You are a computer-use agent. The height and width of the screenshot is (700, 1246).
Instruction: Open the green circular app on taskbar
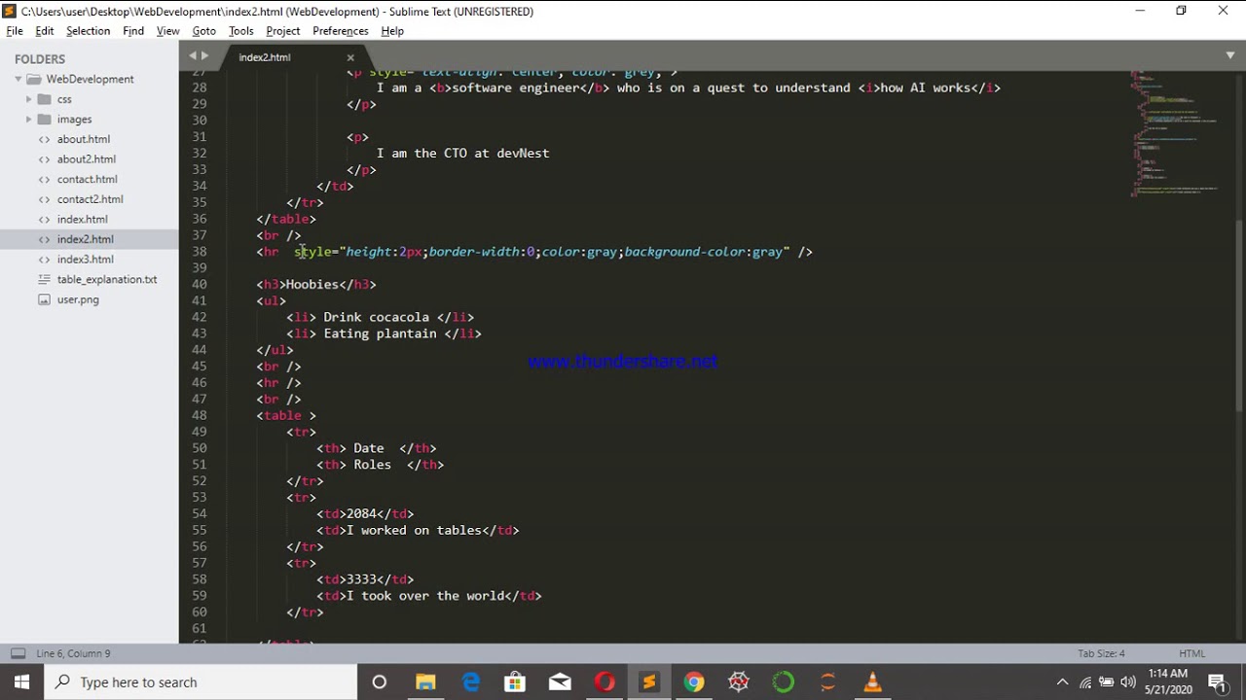pyautogui.click(x=783, y=682)
